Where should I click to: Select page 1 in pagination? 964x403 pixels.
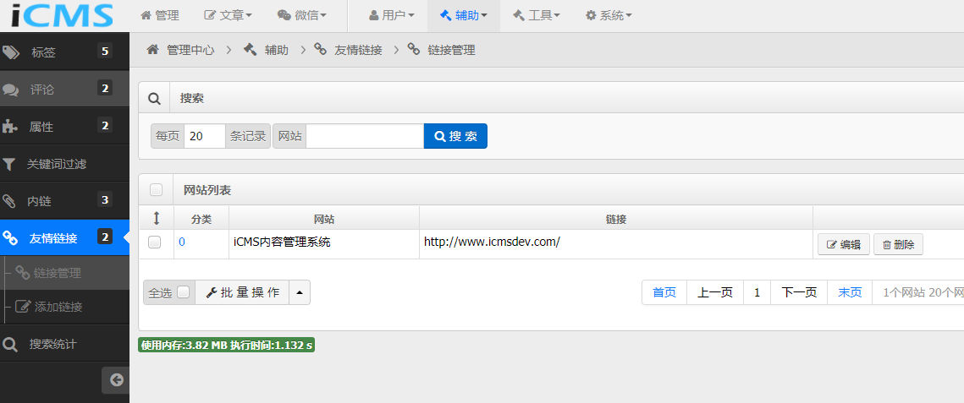[x=757, y=292]
